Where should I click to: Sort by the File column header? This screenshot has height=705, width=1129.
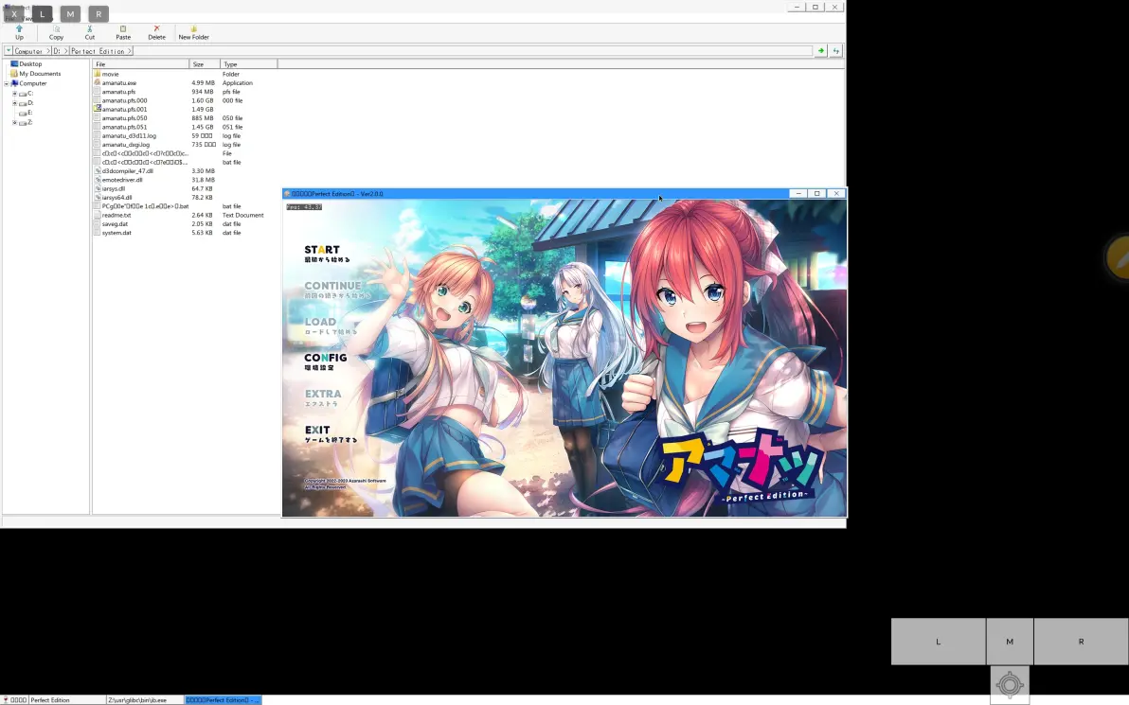pos(140,64)
